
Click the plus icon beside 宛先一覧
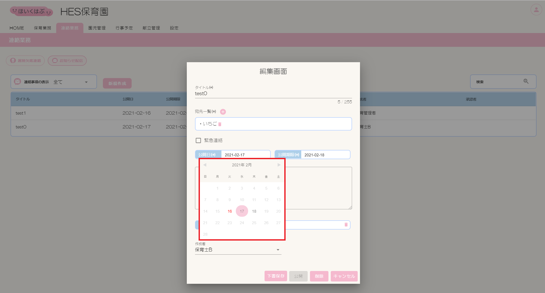tap(223, 112)
